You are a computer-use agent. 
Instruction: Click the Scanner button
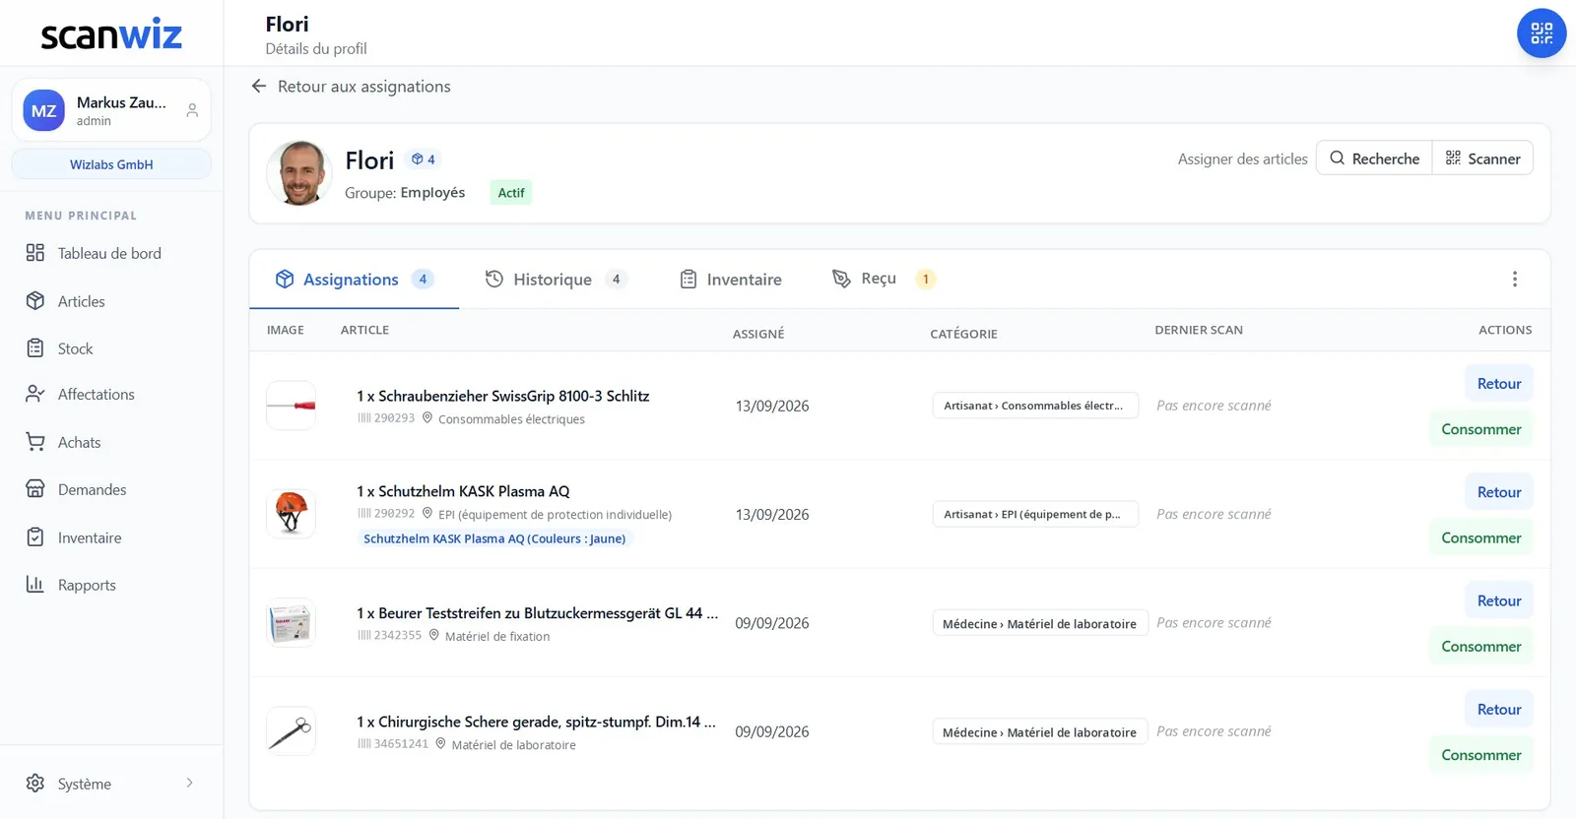1482,158
